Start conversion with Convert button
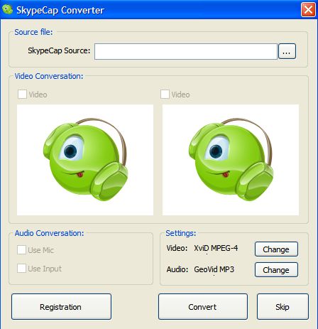 pyautogui.click(x=203, y=307)
